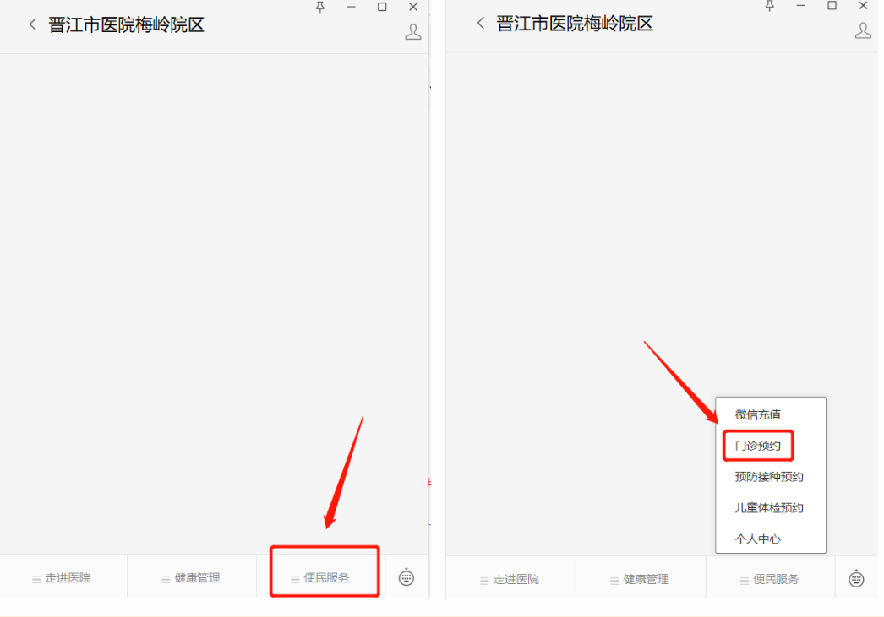Maximize the right window
This screenshot has width=884, height=617.
pos(832,6)
